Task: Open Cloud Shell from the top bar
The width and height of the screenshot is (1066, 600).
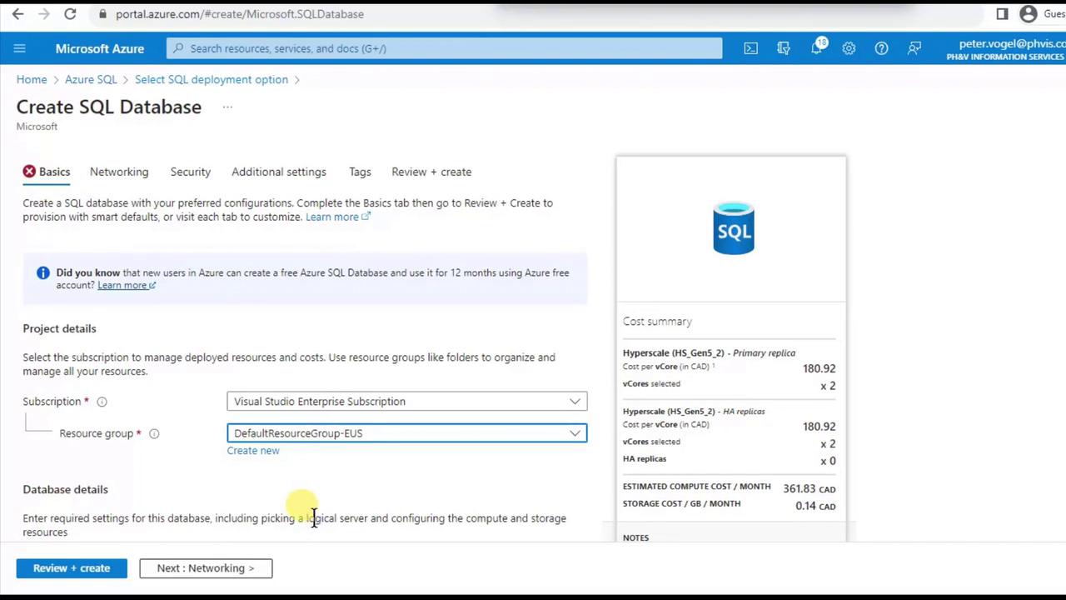Action: (751, 48)
